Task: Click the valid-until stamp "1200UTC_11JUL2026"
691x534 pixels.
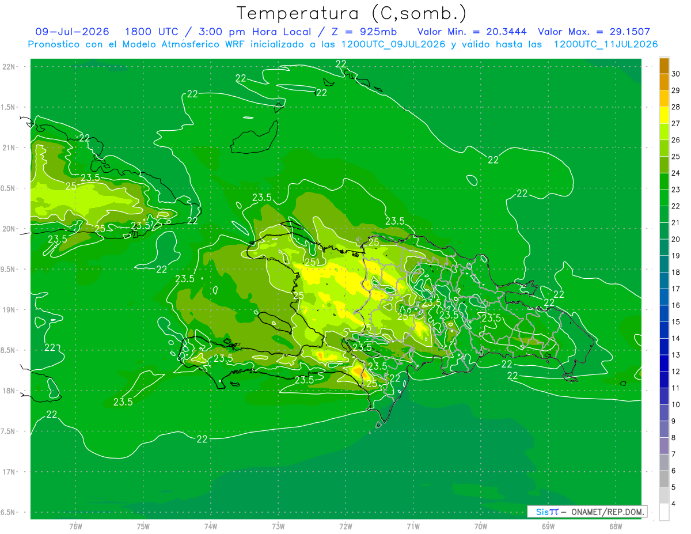Action: (x=606, y=44)
